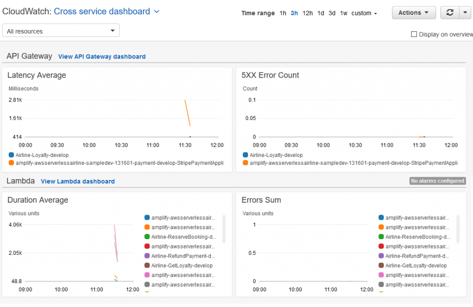Click Airline-ReserveBooking legend dot in Duration Average

click(x=146, y=237)
